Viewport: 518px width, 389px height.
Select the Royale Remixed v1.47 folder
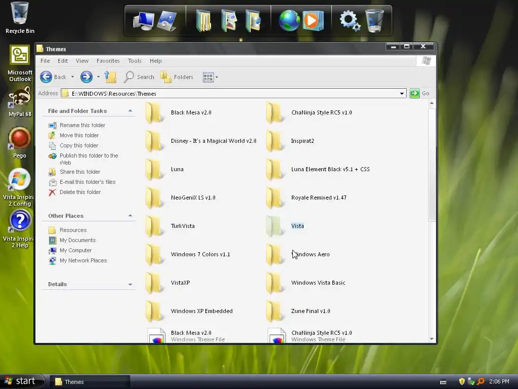[306, 198]
